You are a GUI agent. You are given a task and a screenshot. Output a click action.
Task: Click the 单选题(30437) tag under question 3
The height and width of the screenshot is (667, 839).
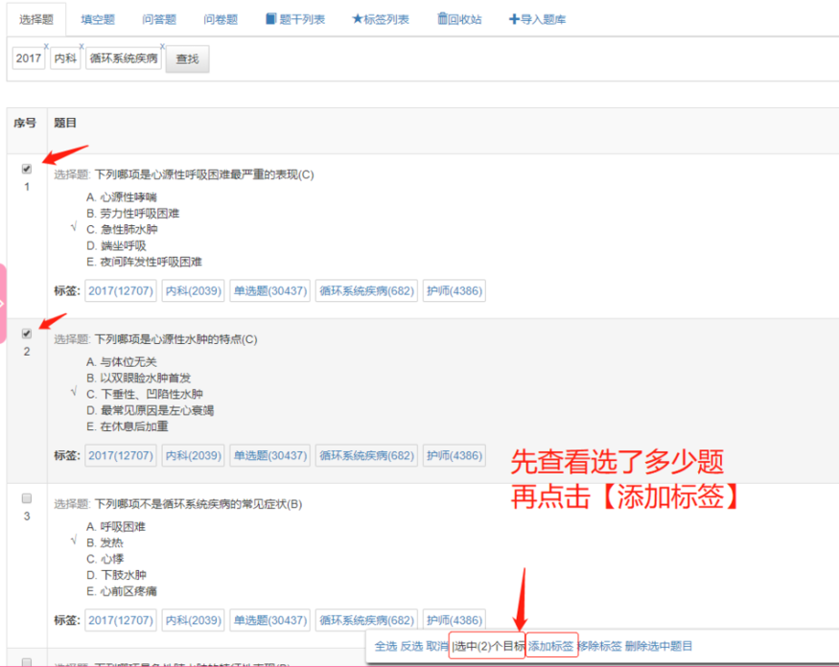[x=270, y=620]
